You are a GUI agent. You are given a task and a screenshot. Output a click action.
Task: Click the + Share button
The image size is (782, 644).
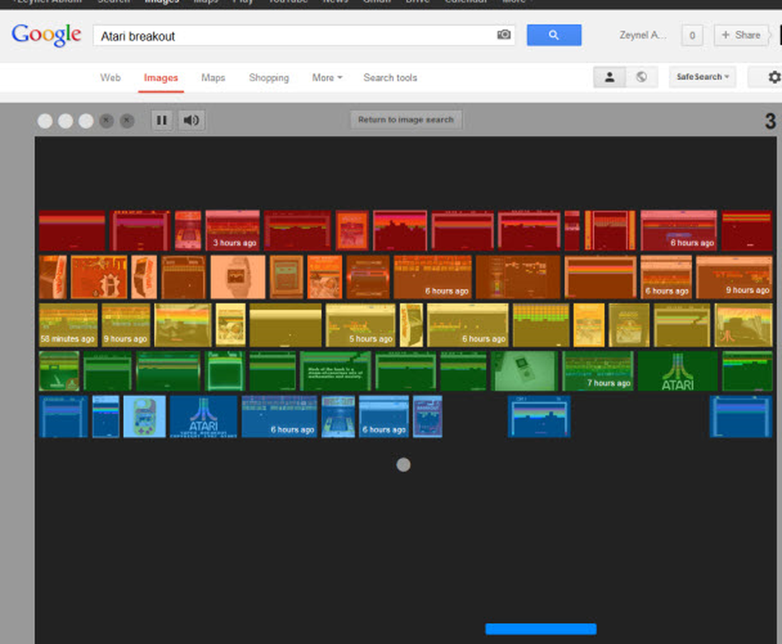tap(741, 35)
